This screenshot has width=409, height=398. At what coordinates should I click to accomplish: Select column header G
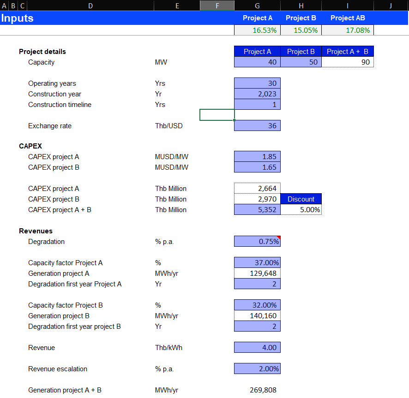(x=257, y=6)
